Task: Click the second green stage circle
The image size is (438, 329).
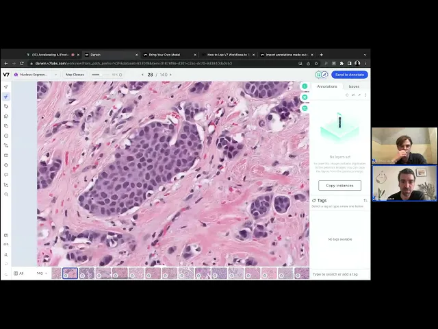Action: 305,97
